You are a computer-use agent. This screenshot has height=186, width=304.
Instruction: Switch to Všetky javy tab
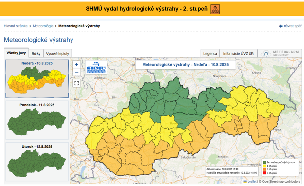[16, 53]
